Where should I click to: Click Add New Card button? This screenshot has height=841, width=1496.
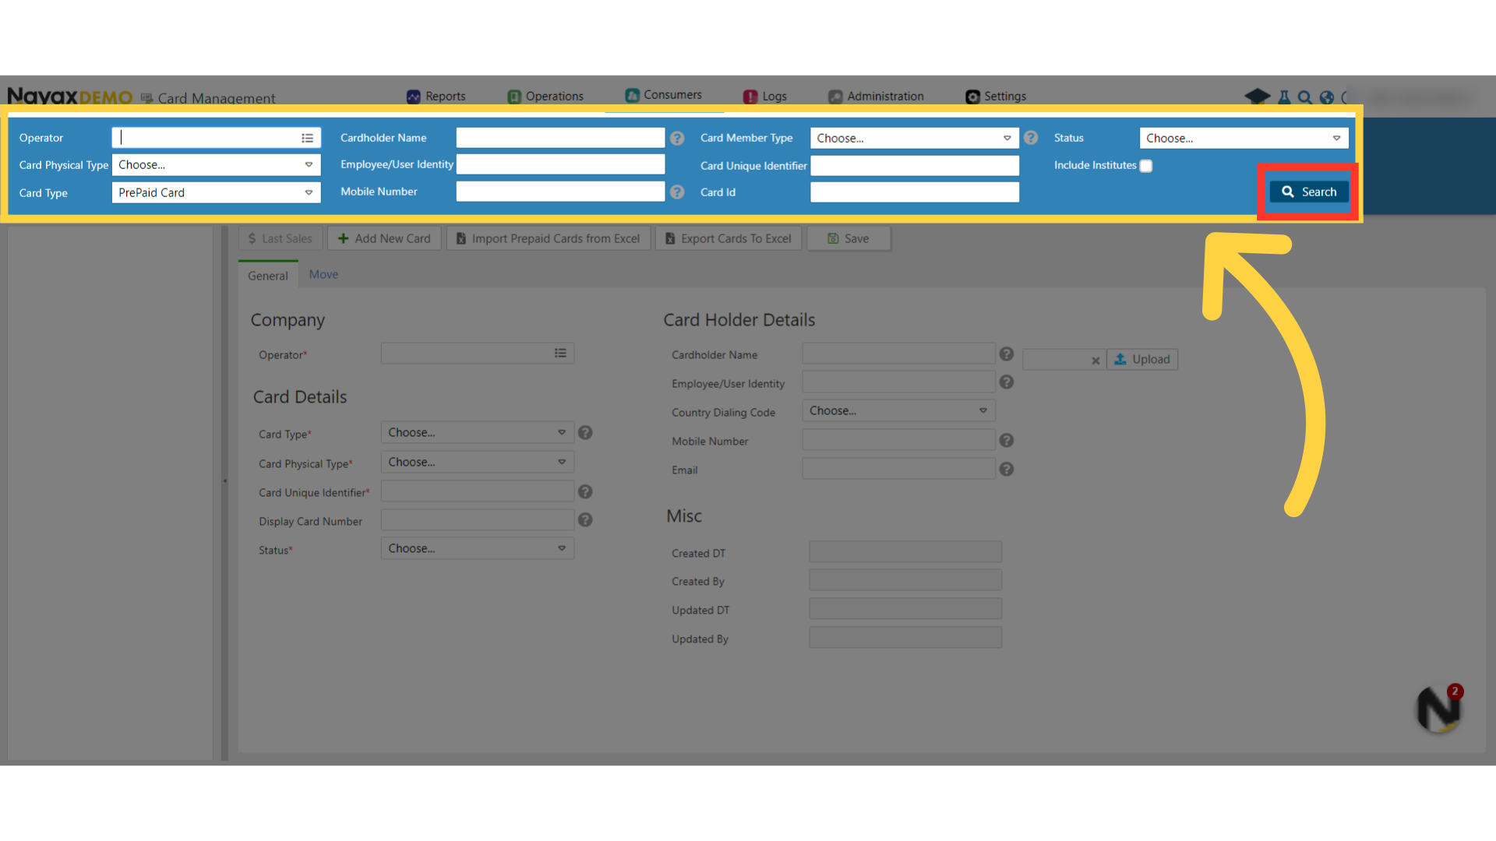coord(384,238)
